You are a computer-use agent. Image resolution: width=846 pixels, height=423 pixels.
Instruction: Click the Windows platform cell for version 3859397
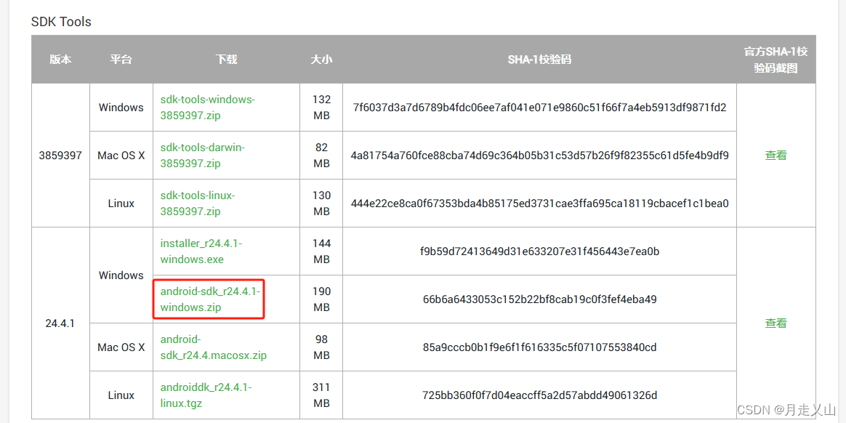click(121, 108)
